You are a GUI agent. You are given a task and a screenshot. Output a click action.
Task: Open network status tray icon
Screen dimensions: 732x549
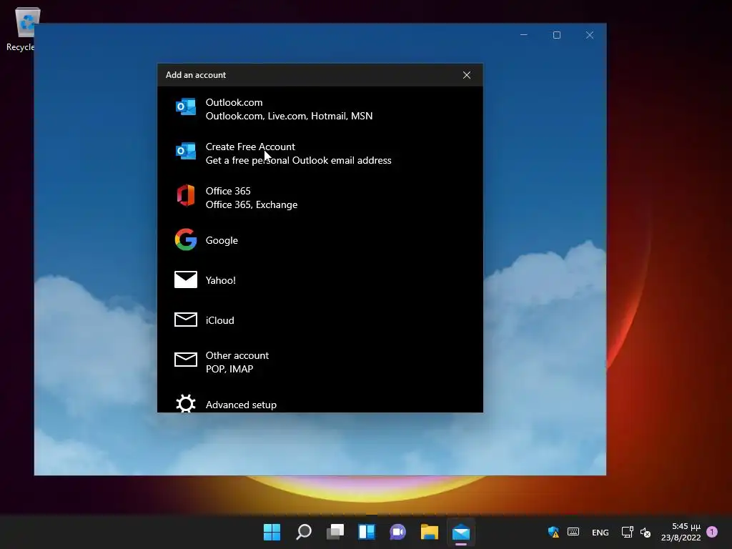(x=627, y=532)
